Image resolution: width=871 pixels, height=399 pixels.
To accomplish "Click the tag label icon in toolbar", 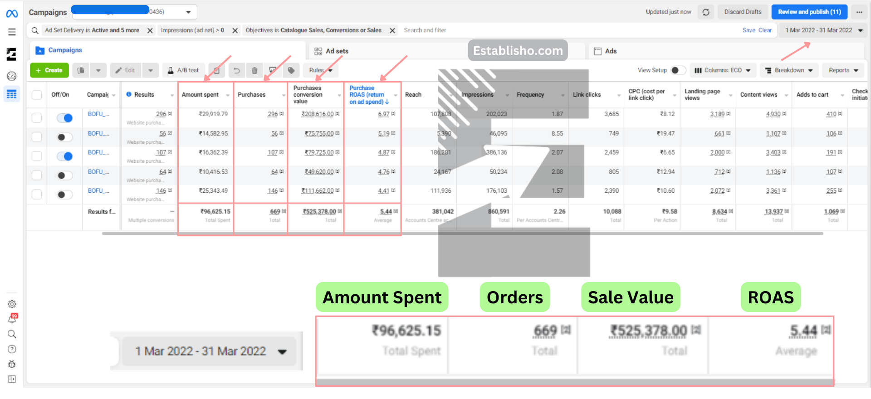I will [291, 70].
